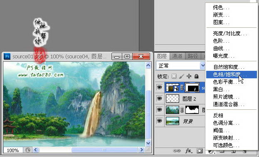Click mask link chain on source04 layer

(182, 87)
